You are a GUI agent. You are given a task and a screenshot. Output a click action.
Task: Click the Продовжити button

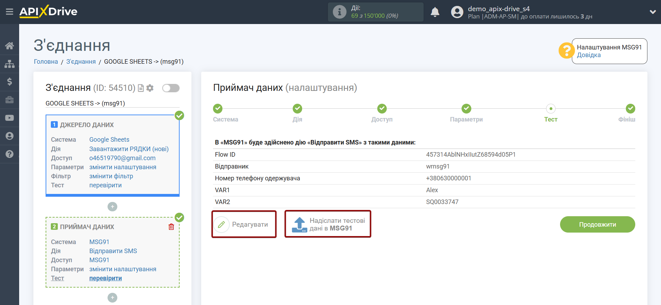(x=597, y=225)
